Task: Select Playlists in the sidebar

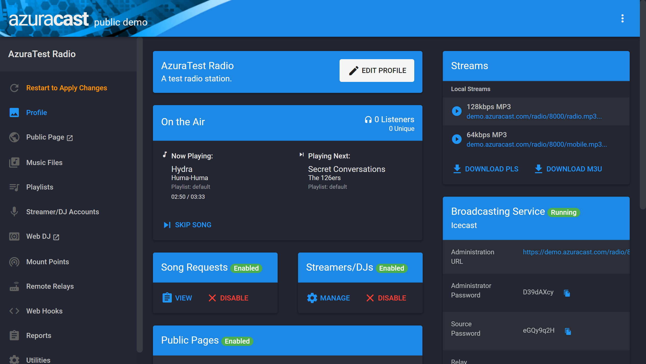Action: 40,187
